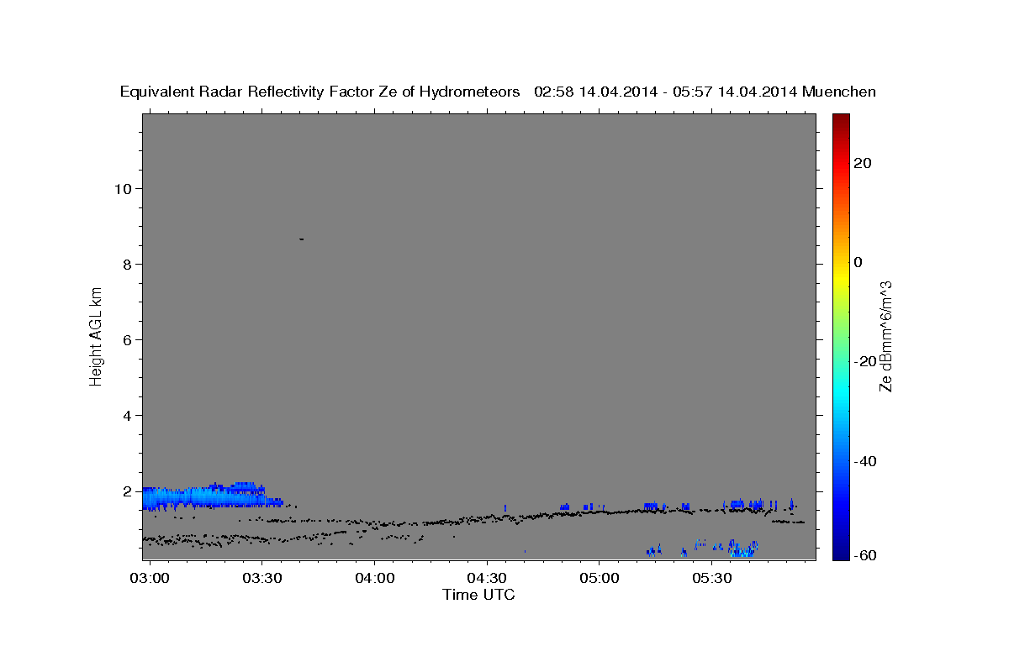Click the 03:30 time tick label
The height and width of the screenshot is (672, 1009).
pos(261,578)
